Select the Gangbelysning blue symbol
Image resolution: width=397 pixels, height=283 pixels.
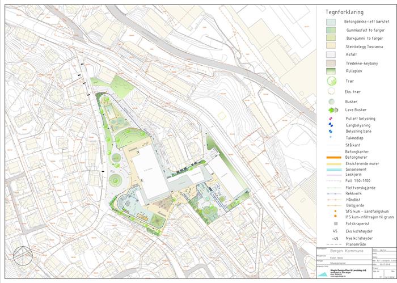point(330,125)
